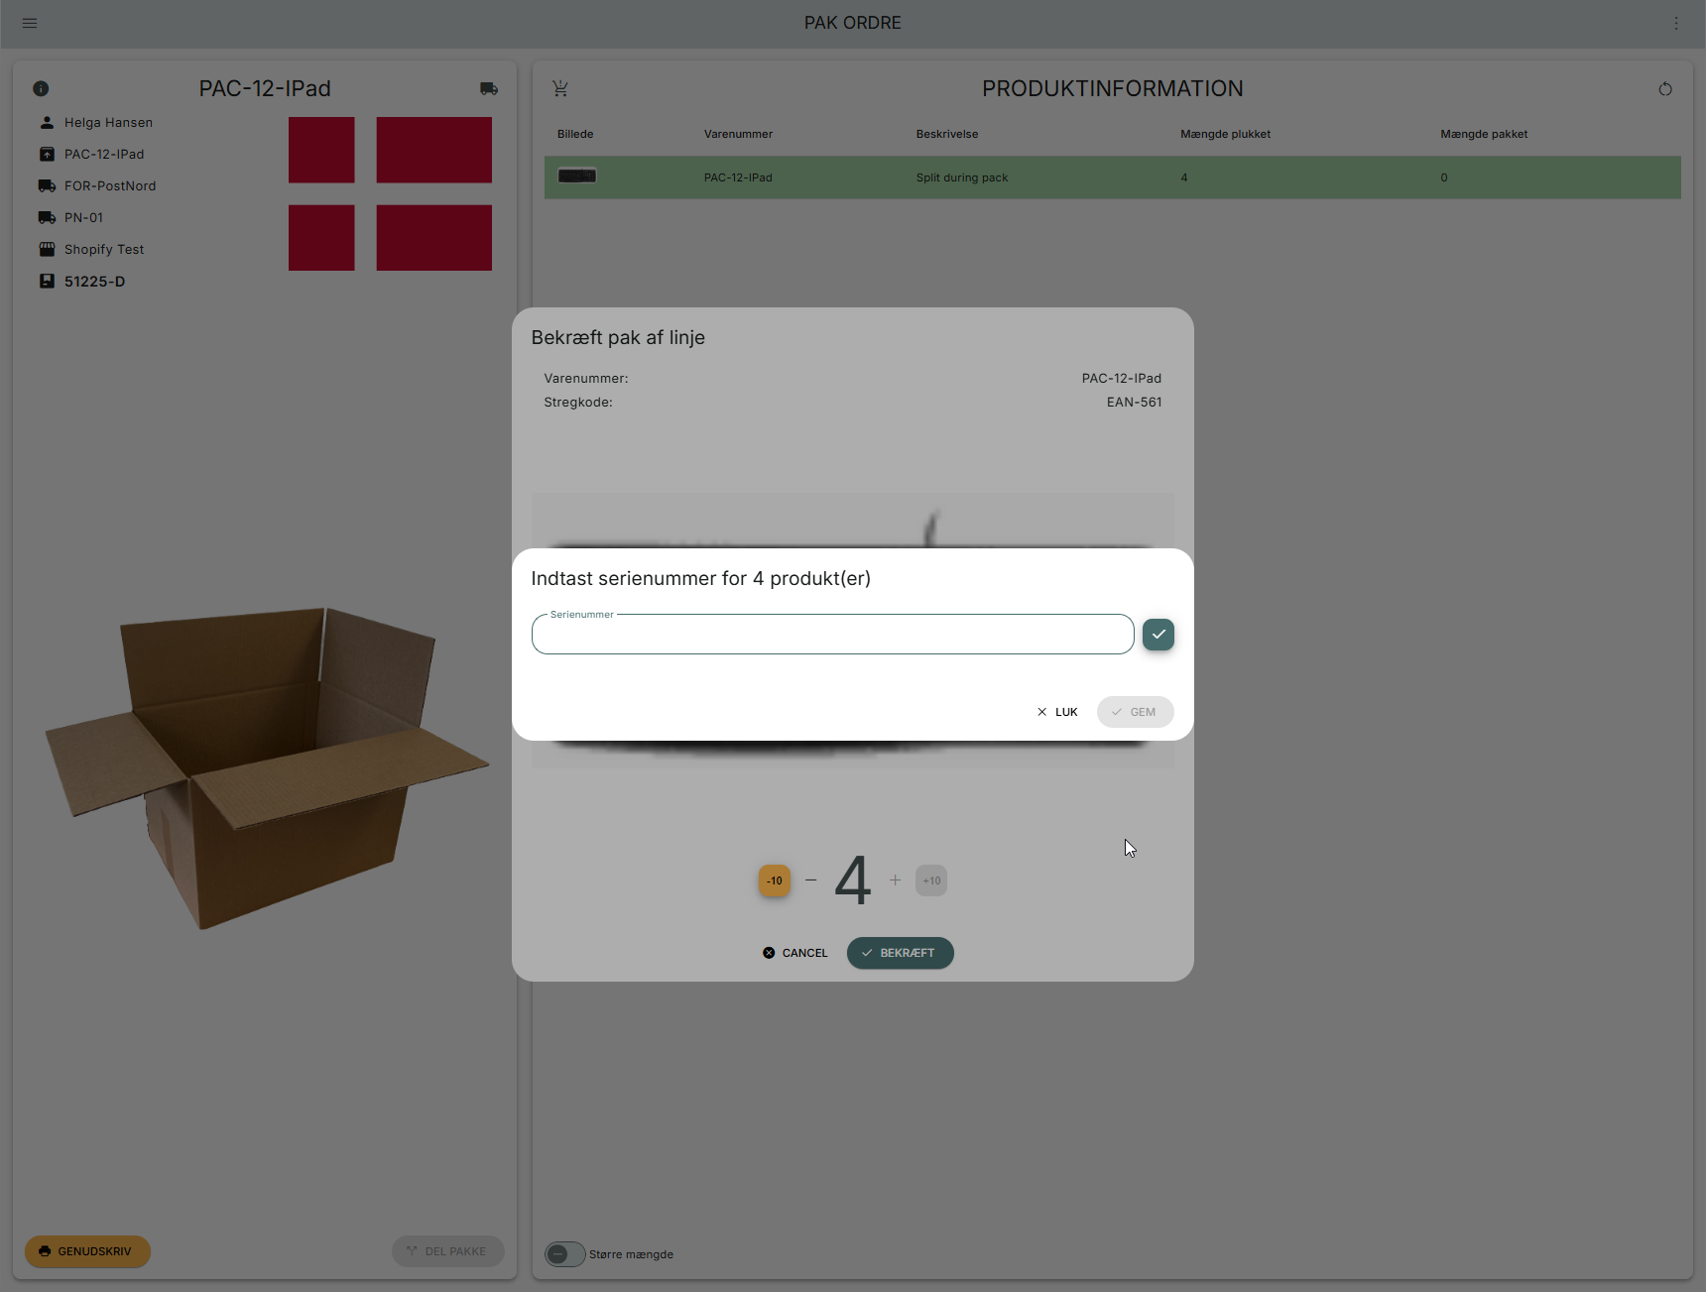Select the PAC-12-IPad product image thumbnail

(x=577, y=176)
